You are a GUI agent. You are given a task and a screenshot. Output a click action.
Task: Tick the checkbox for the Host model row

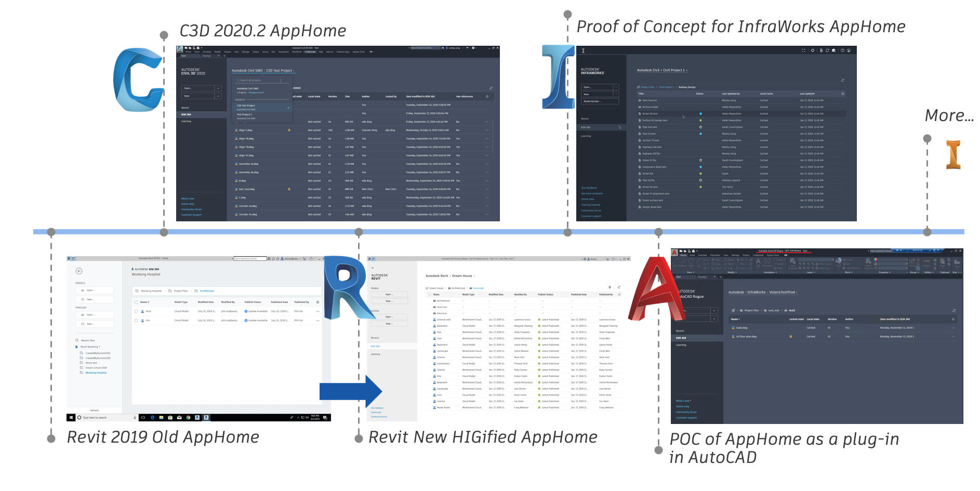136,311
